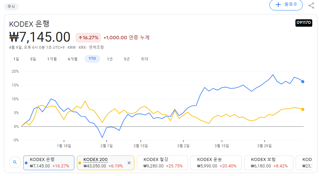Click the search magnifier for comparison
Image resolution: width=319 pixels, height=176 pixels.
pos(15,162)
